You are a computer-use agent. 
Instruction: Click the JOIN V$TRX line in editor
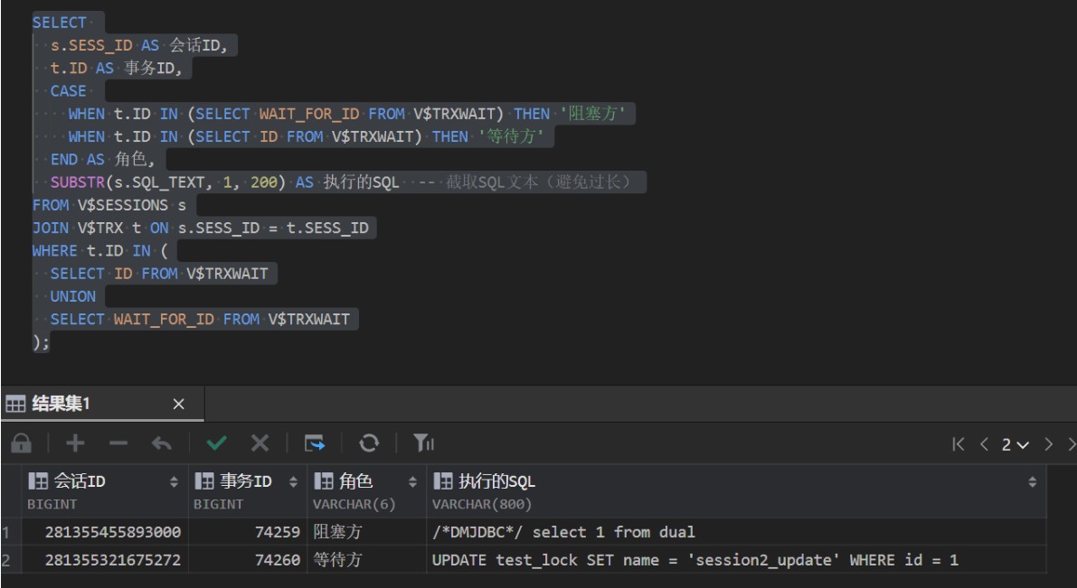201,228
